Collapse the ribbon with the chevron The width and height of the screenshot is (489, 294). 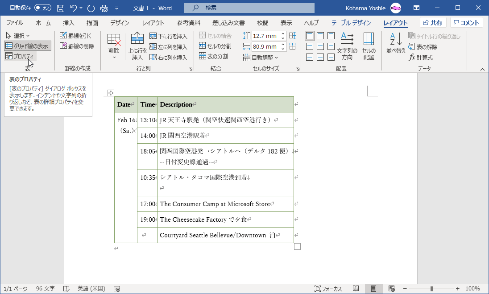pyautogui.click(x=482, y=69)
